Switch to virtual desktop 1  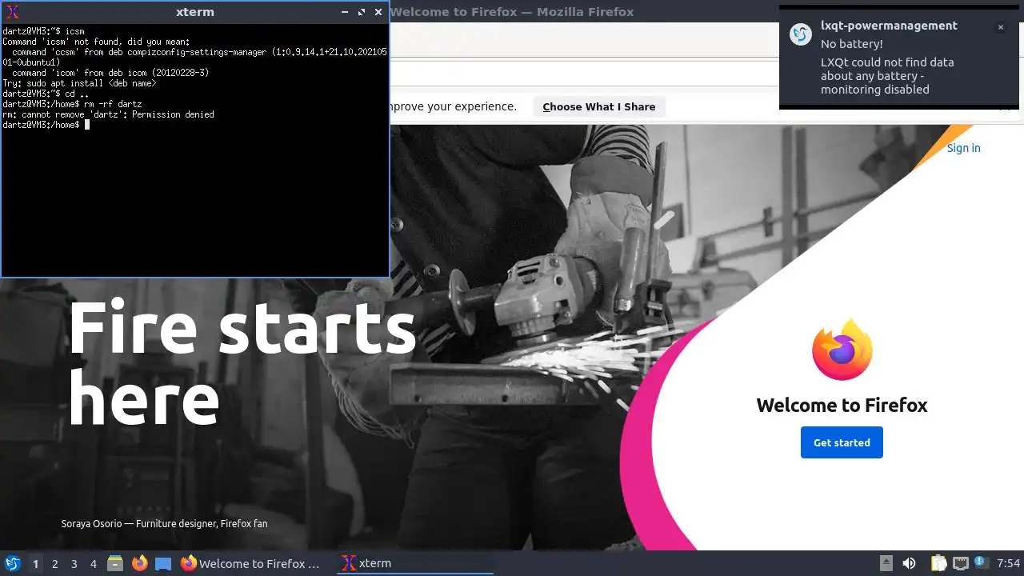pos(35,564)
